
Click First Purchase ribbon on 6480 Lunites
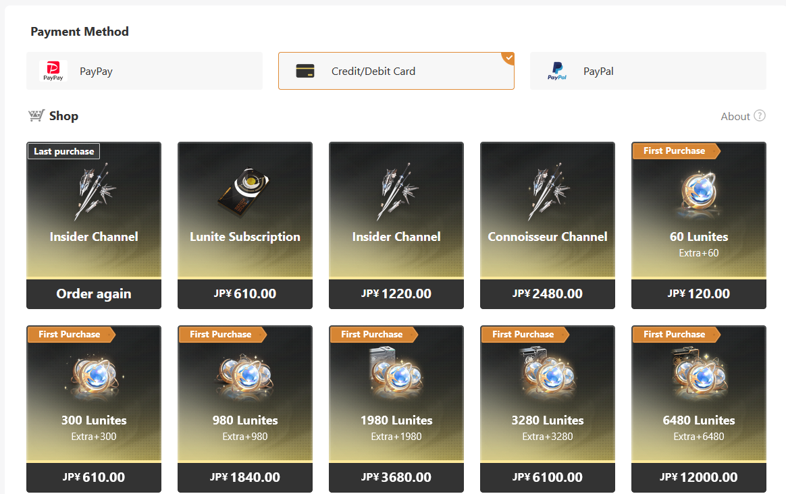[676, 334]
